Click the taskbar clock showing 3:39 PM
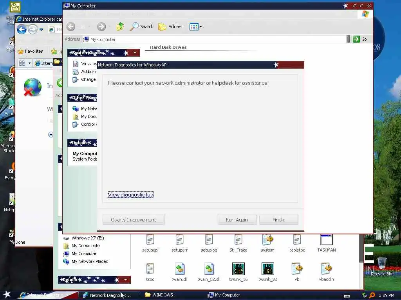The image size is (401, 300). pyautogui.click(x=387, y=295)
